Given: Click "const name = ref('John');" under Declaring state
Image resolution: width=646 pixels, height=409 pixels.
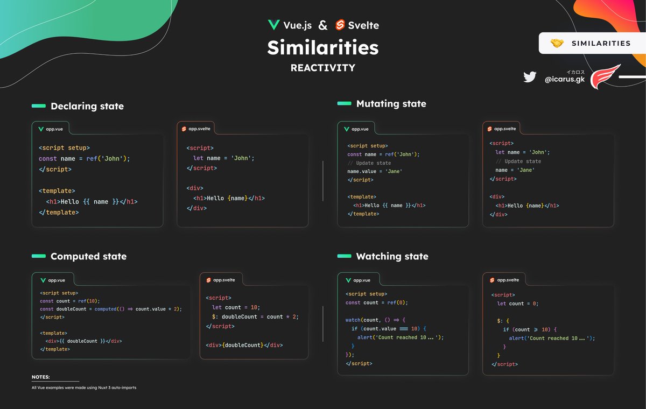Looking at the screenshot, I should (85, 158).
